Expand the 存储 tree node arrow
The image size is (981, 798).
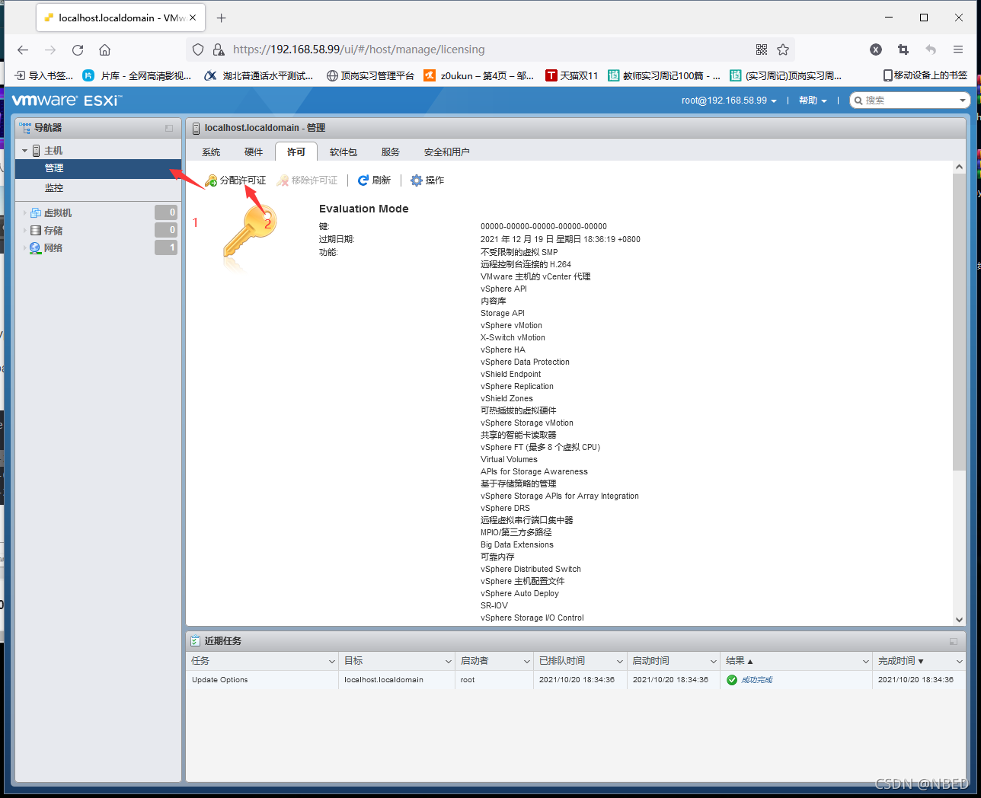tap(24, 231)
